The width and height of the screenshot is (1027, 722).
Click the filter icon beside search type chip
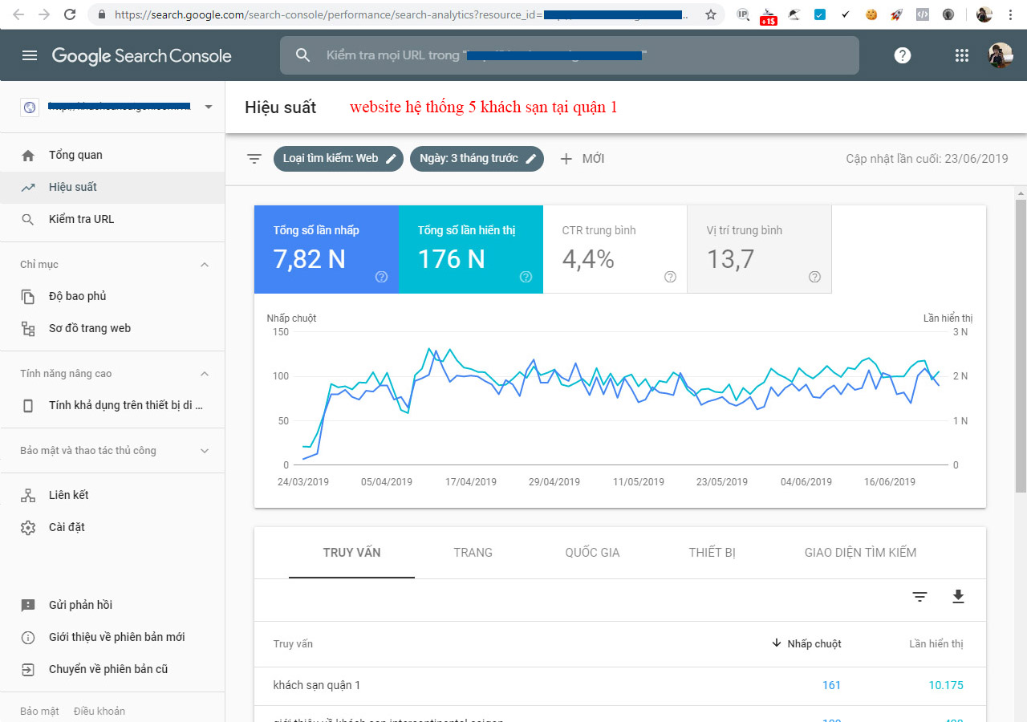[x=254, y=159]
